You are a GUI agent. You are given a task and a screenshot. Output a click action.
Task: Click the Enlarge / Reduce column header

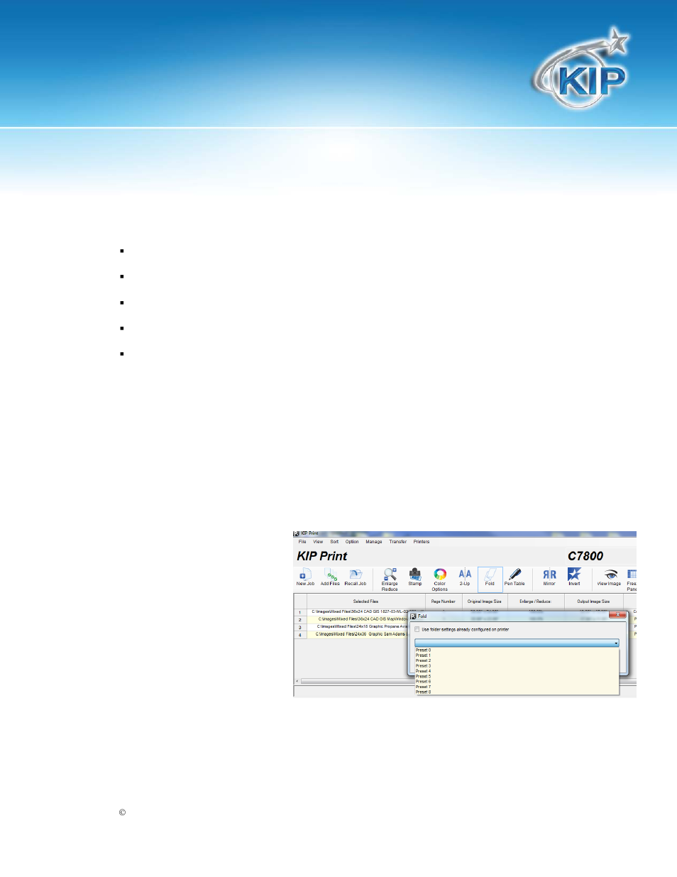click(536, 601)
